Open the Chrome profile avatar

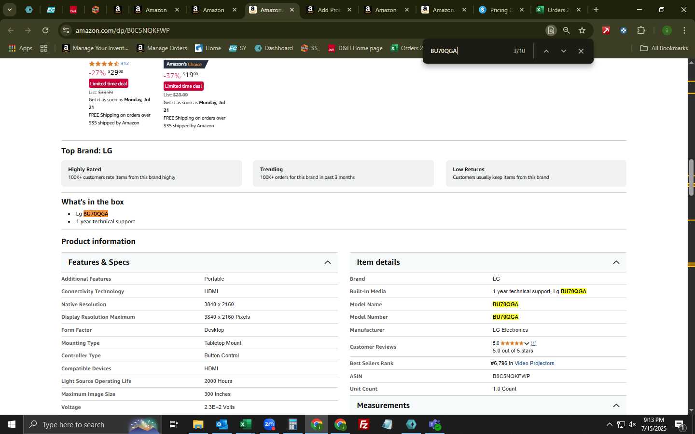coord(667,30)
